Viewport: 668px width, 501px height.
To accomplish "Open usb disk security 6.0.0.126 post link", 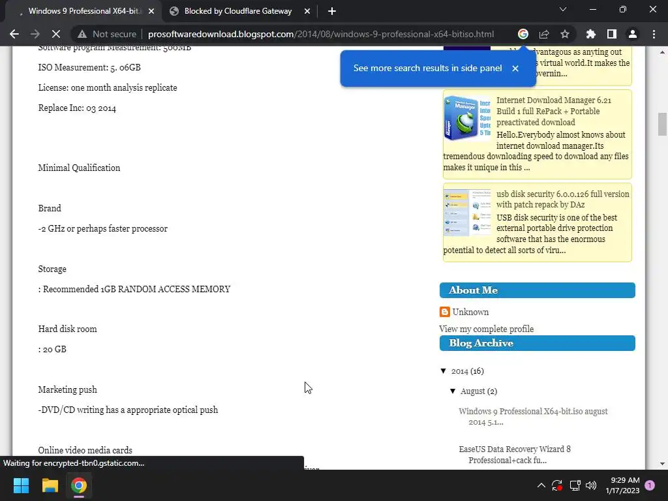I will click(x=562, y=199).
